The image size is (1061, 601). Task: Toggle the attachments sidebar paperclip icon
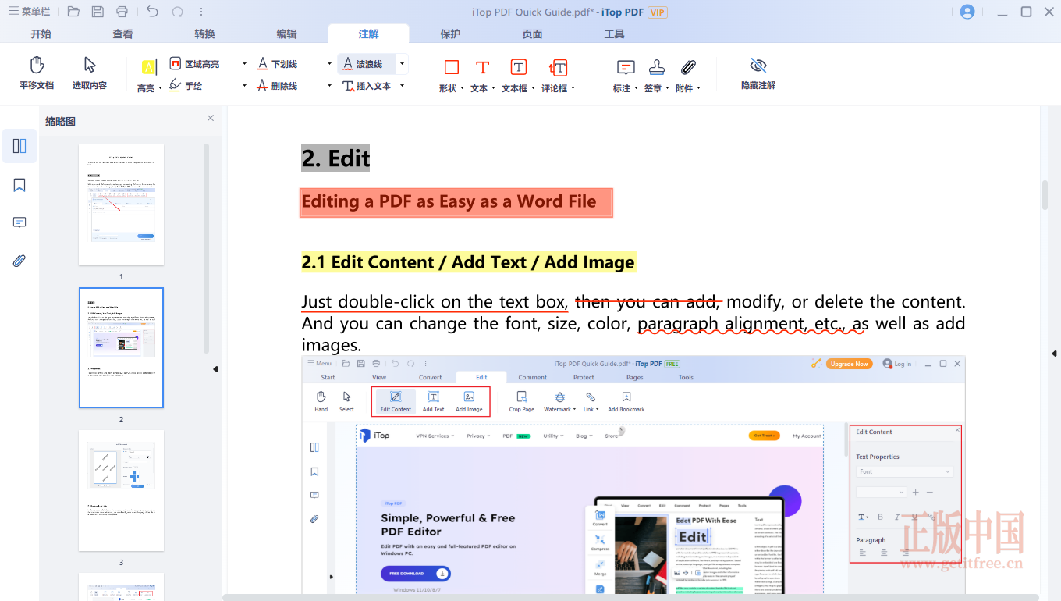[20, 261]
